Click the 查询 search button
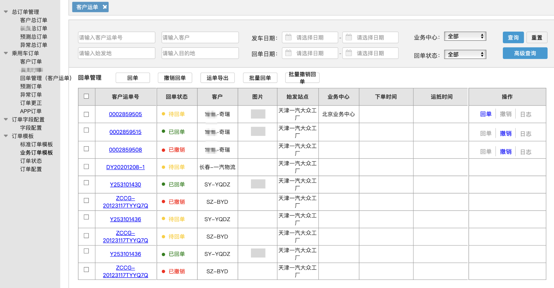The image size is (554, 288). click(x=513, y=37)
